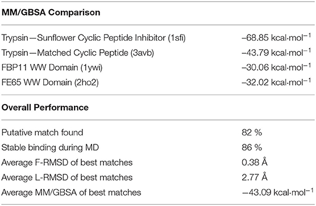
Task: Click the FBP11 WW Domain (1ywi) label
Action: 52,67
